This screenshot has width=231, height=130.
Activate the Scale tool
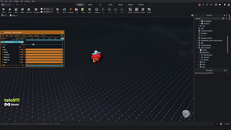click(16, 10)
